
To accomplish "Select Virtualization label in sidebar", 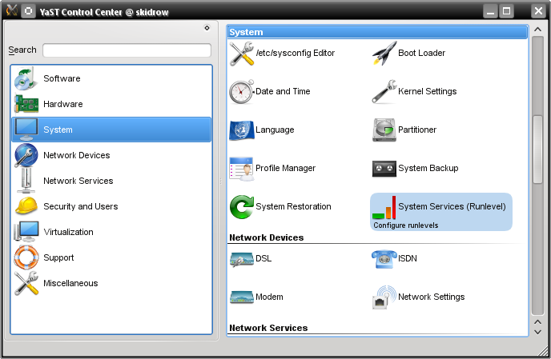I will point(69,232).
